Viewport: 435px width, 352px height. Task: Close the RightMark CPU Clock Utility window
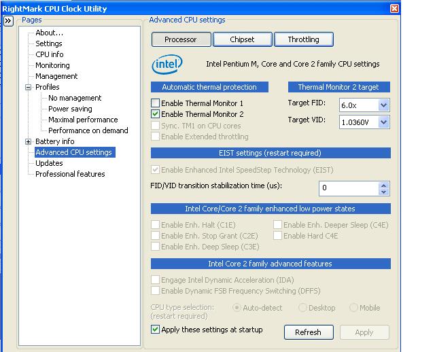pos(394,8)
